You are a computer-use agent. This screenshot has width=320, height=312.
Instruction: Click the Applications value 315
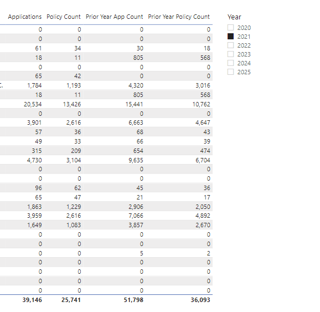(x=37, y=151)
